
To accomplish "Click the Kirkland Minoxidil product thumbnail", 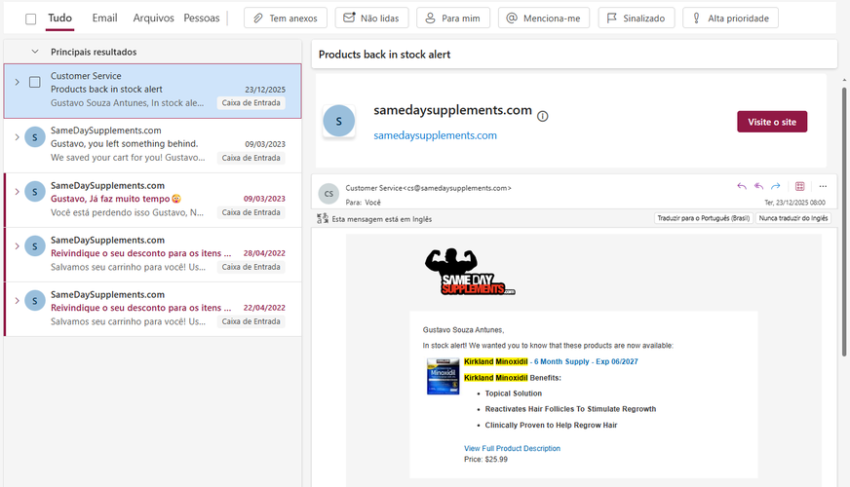I will [x=443, y=376].
